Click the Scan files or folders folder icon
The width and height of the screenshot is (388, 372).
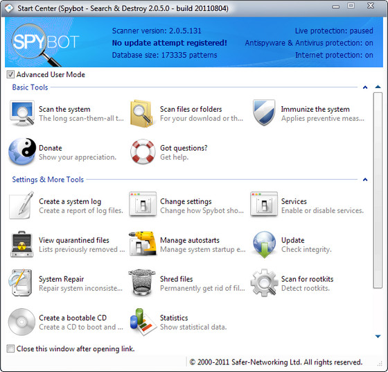coord(142,114)
